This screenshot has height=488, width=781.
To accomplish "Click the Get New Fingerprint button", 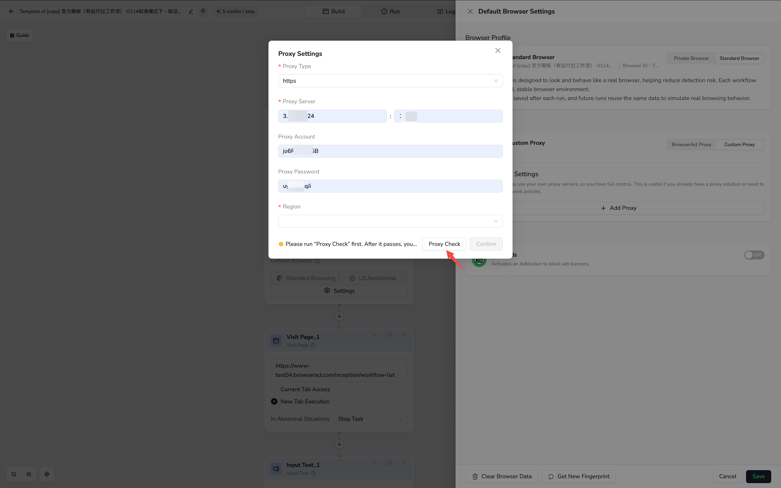I will [578, 476].
